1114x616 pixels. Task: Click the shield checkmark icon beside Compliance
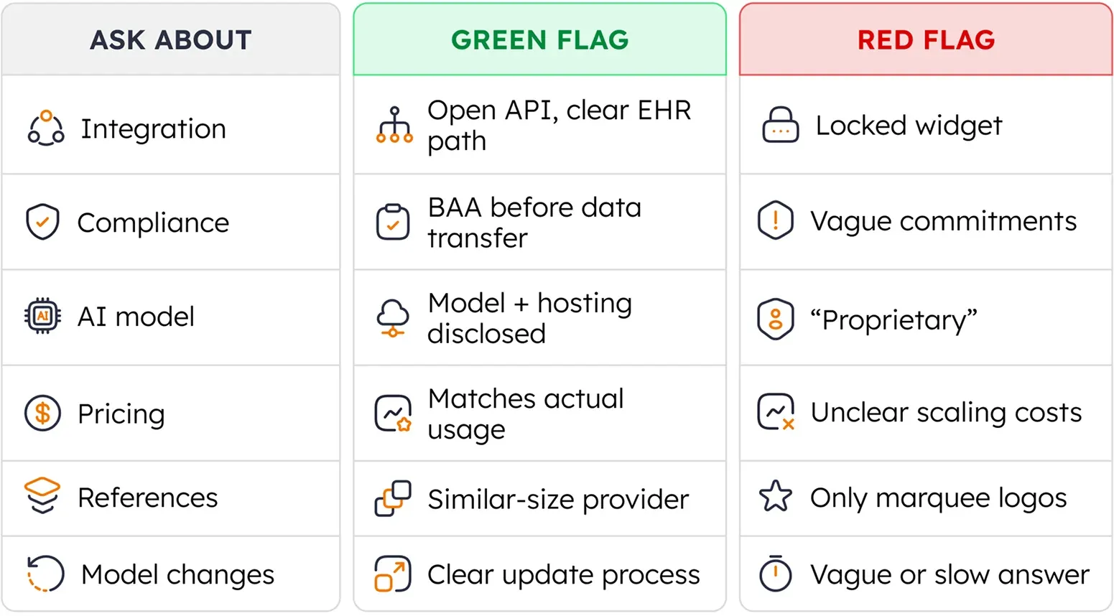click(x=42, y=222)
